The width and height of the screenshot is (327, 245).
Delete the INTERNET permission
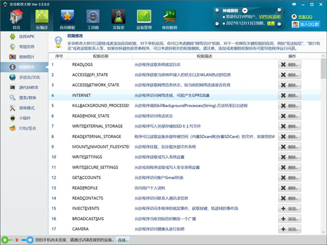click(289, 95)
